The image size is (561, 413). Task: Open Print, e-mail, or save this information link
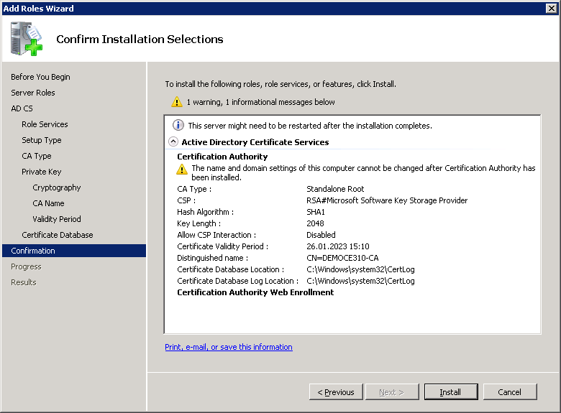[229, 347]
